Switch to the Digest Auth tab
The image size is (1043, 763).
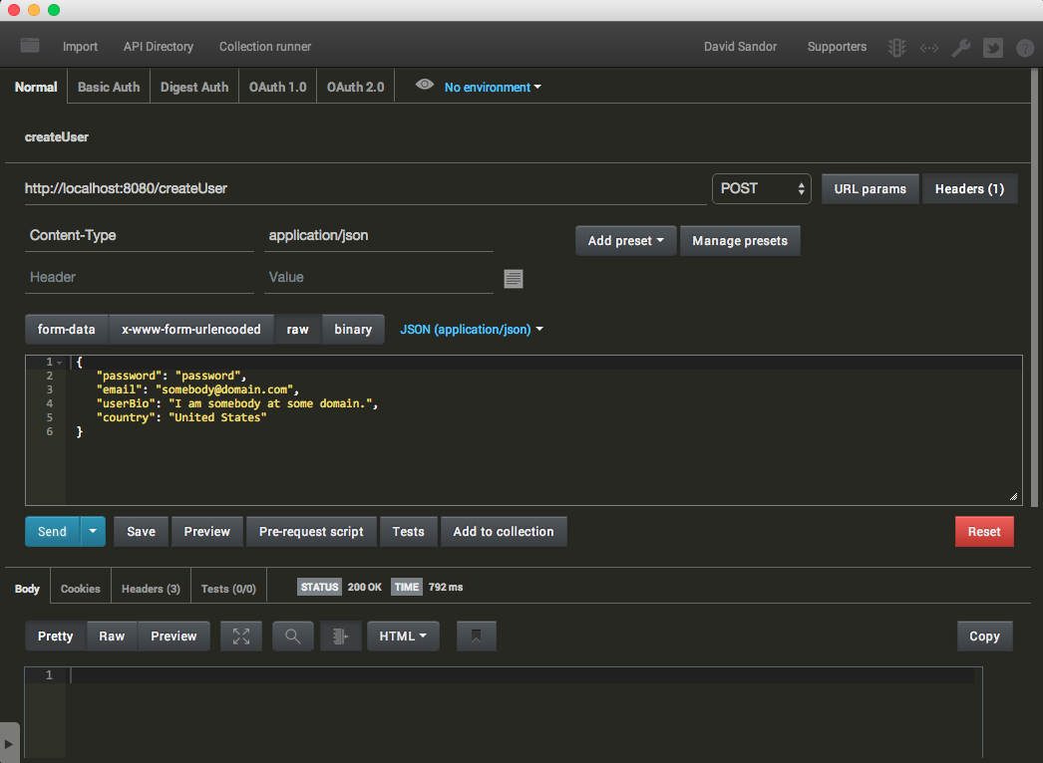(x=194, y=87)
